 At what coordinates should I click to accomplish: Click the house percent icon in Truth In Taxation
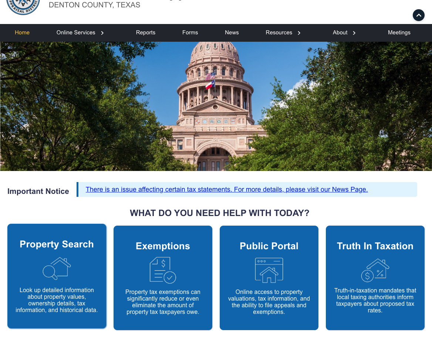(375, 270)
